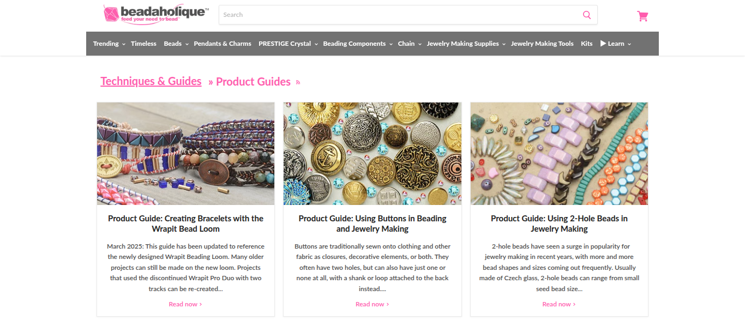745x332 pixels.
Task: Open the shopping cart icon
Action: [642, 16]
